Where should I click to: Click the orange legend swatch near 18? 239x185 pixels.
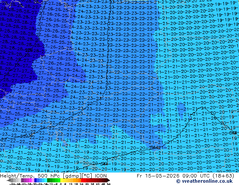77,180
